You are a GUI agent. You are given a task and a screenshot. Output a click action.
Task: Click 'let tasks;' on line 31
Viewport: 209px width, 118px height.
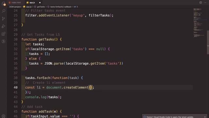coord(35,44)
